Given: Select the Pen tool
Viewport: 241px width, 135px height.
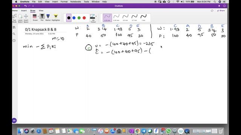Looking at the screenshot, I should [42, 17].
